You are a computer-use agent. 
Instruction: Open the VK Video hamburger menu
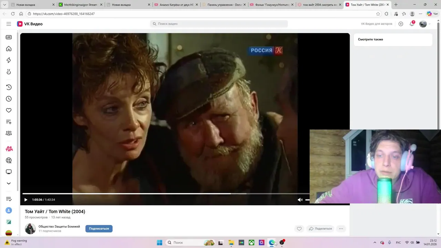(x=9, y=24)
